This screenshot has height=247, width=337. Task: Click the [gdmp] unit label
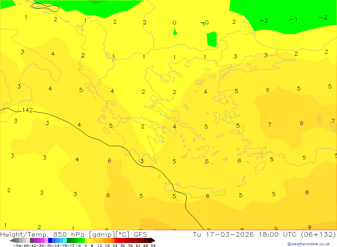[x=102, y=235]
